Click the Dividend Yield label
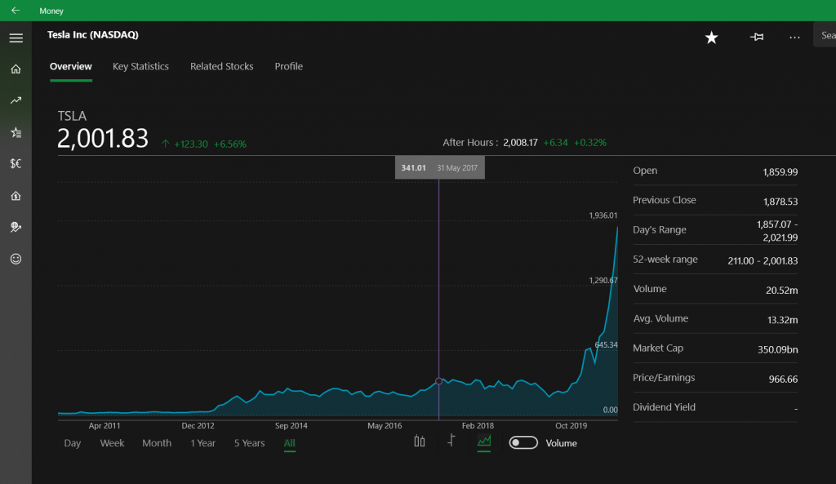 (x=664, y=407)
